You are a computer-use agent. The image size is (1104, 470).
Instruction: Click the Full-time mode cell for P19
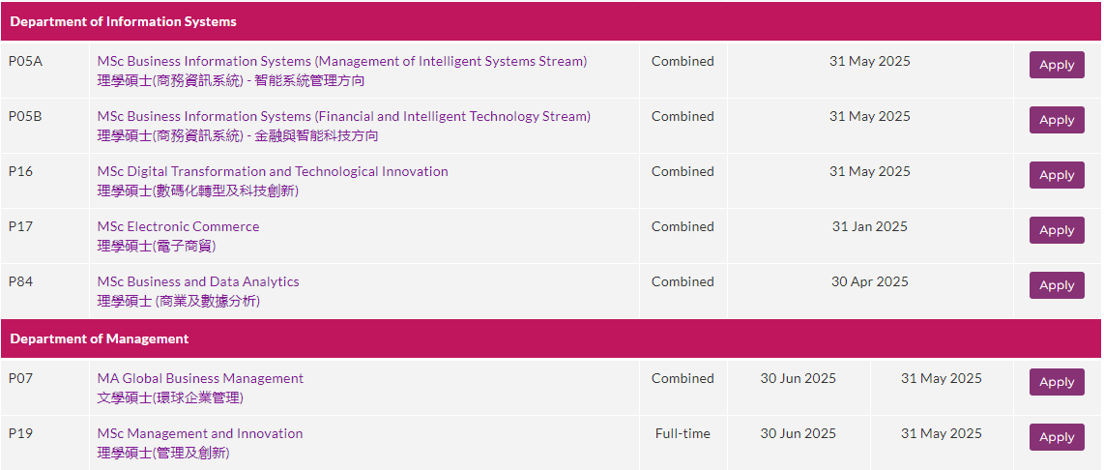click(683, 443)
